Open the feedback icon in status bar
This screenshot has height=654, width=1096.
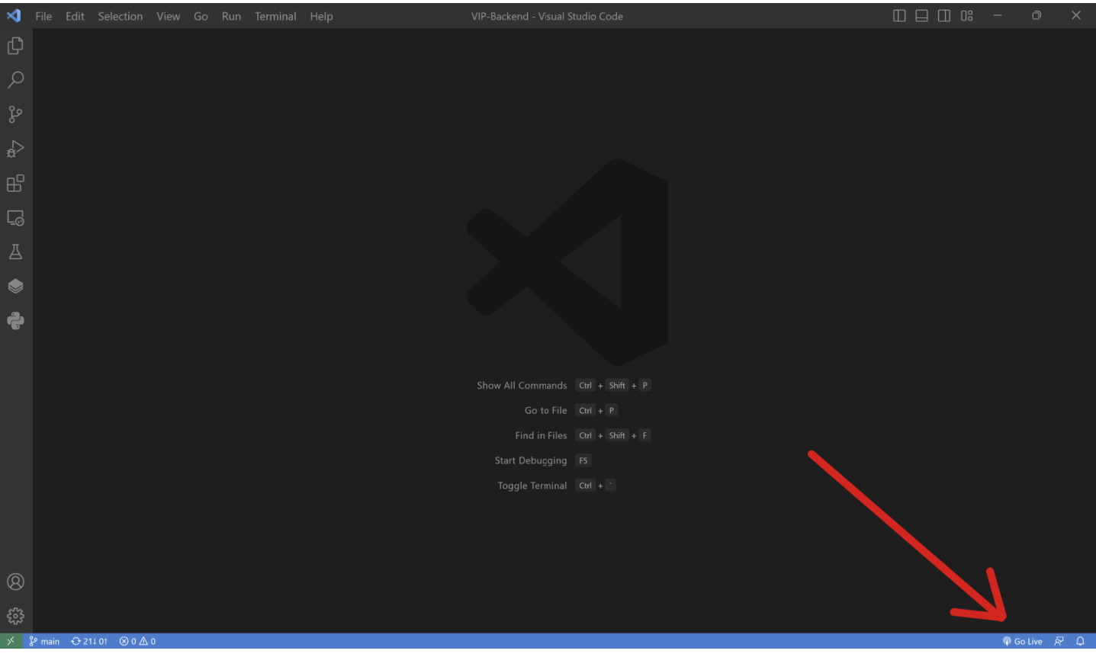pos(1059,641)
